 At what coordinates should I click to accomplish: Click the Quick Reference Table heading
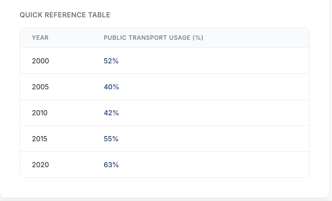coord(65,15)
